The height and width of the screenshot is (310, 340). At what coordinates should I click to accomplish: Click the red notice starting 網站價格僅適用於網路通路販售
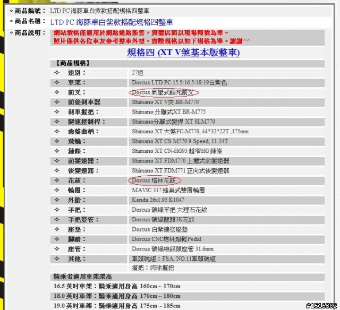141,33
